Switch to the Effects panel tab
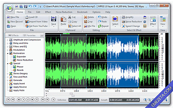This screenshot has width=173, height=108. [x=14, y=35]
